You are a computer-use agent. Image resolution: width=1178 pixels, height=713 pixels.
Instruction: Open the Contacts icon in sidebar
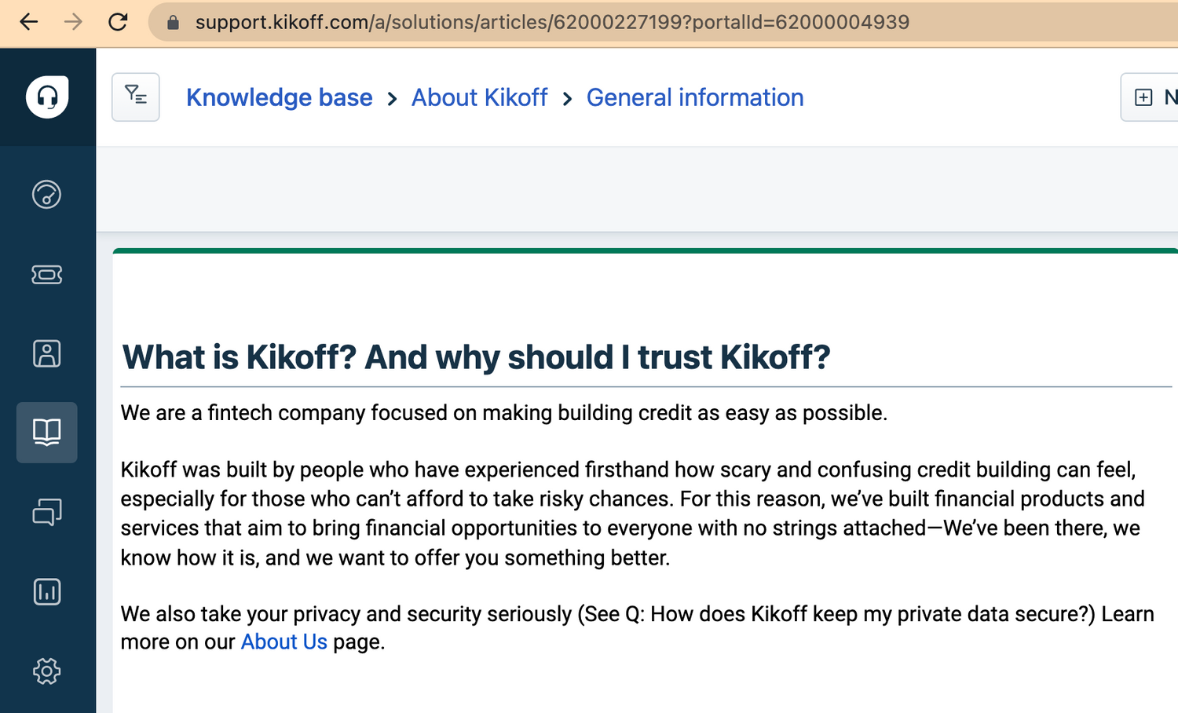point(46,353)
